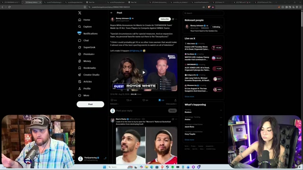Open Bookmarks in the sidebar
The height and width of the screenshot is (170, 303).
(x=87, y=68)
